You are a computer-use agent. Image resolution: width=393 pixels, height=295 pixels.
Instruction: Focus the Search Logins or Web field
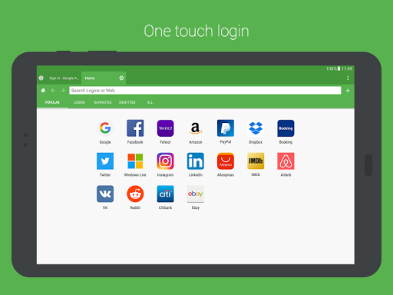pyautogui.click(x=205, y=91)
